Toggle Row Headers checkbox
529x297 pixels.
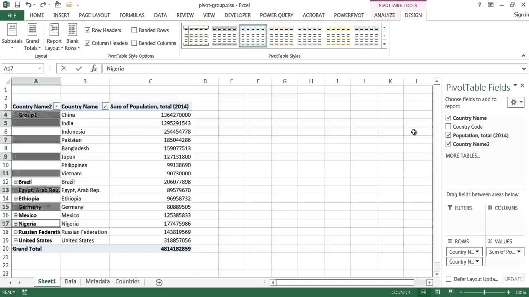tap(88, 30)
